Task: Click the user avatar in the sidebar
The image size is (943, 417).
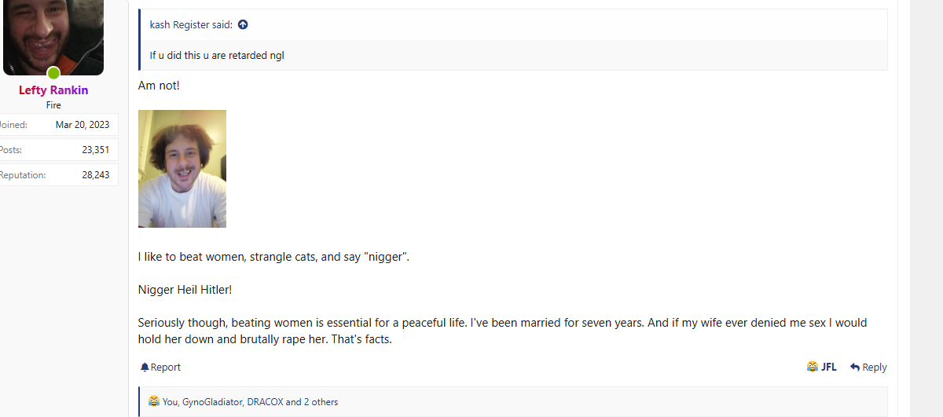Action: click(x=53, y=35)
